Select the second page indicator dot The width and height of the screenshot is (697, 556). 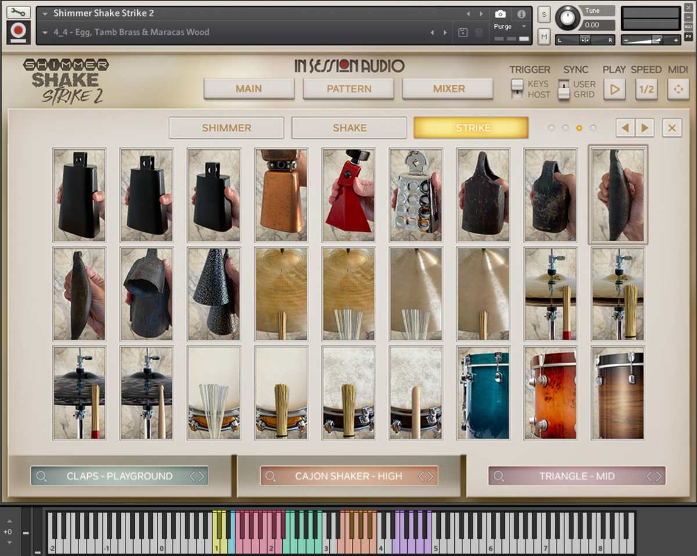click(565, 128)
